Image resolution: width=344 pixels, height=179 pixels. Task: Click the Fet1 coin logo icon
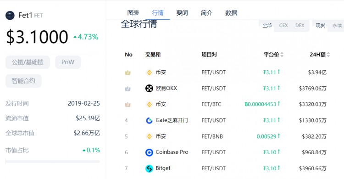(10, 15)
